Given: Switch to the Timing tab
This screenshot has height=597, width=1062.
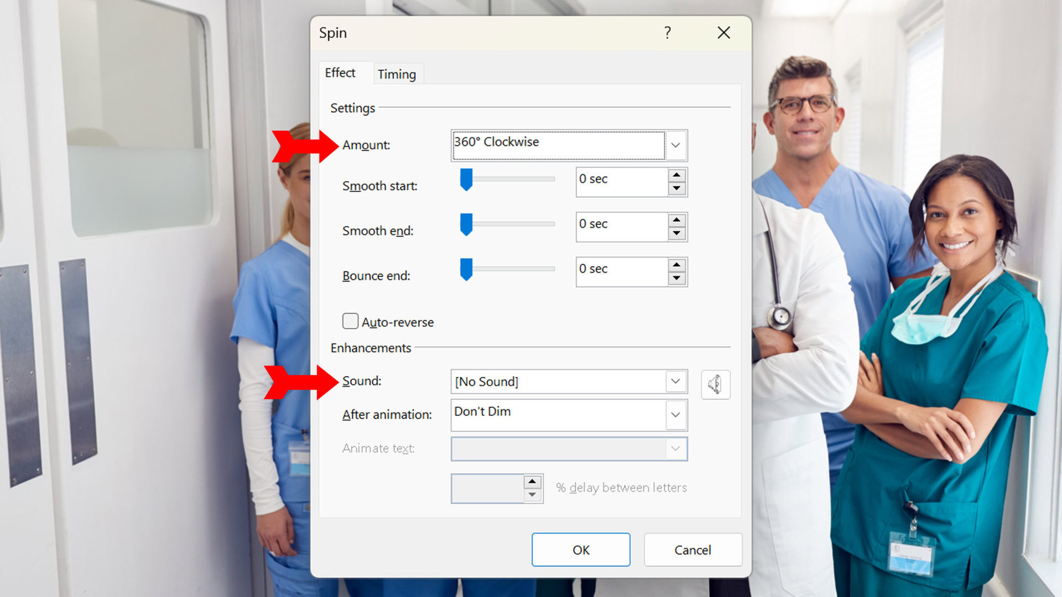Looking at the screenshot, I should point(398,74).
